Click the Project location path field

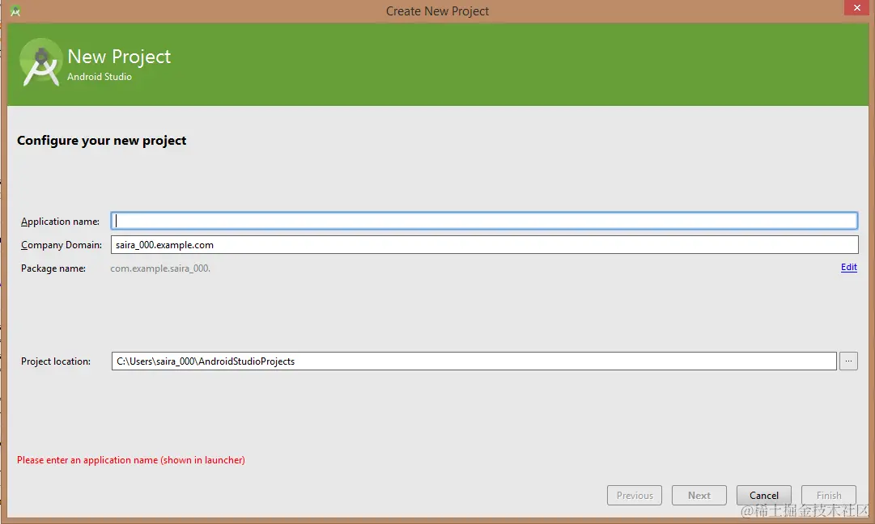pyautogui.click(x=474, y=361)
